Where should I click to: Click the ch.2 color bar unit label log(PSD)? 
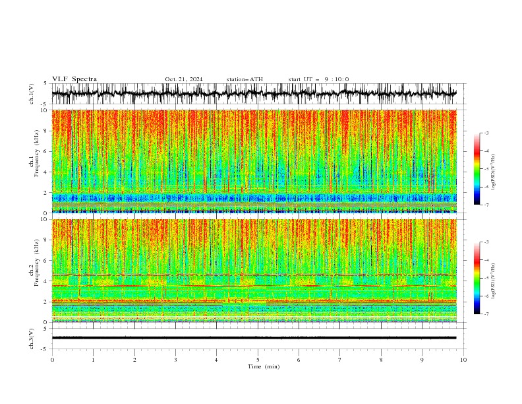click(x=494, y=281)
